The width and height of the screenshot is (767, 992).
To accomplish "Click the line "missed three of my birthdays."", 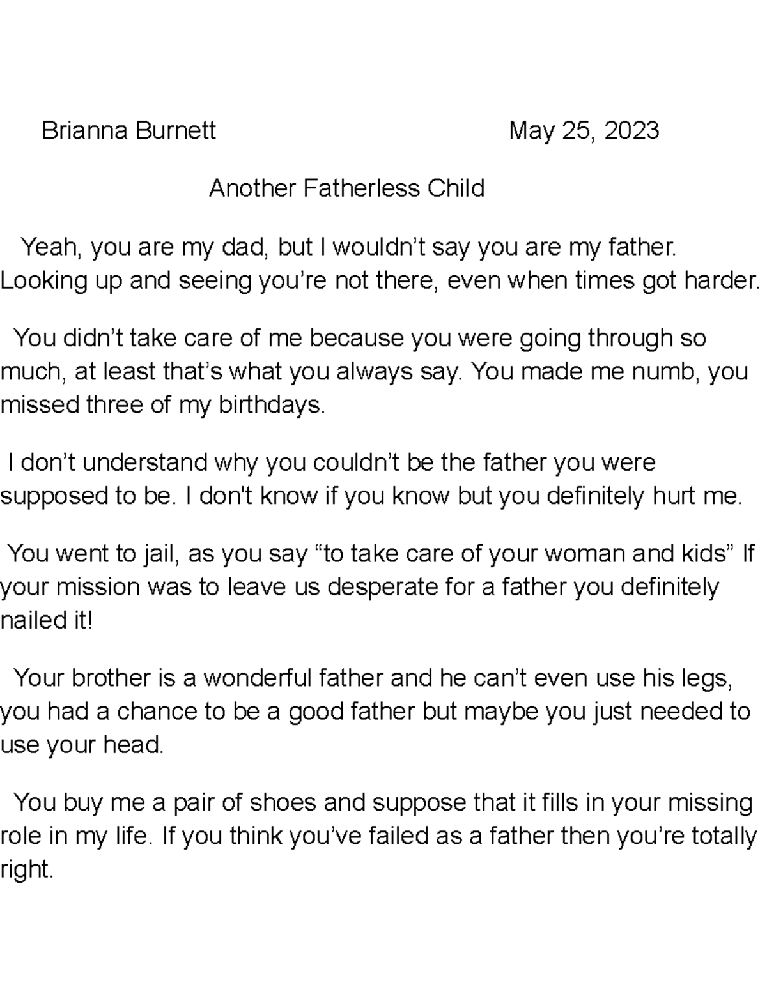I will [163, 405].
